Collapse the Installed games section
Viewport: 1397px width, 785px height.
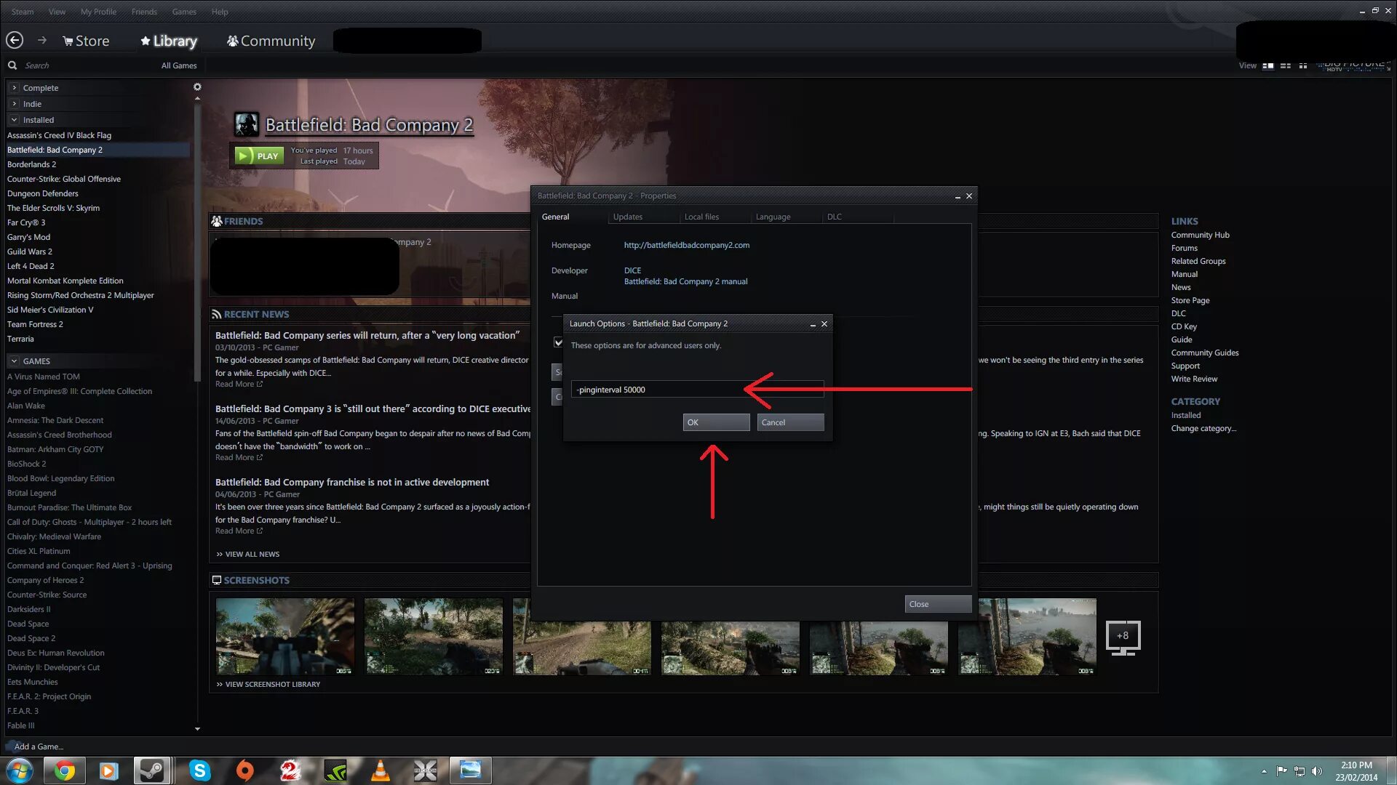coord(15,119)
